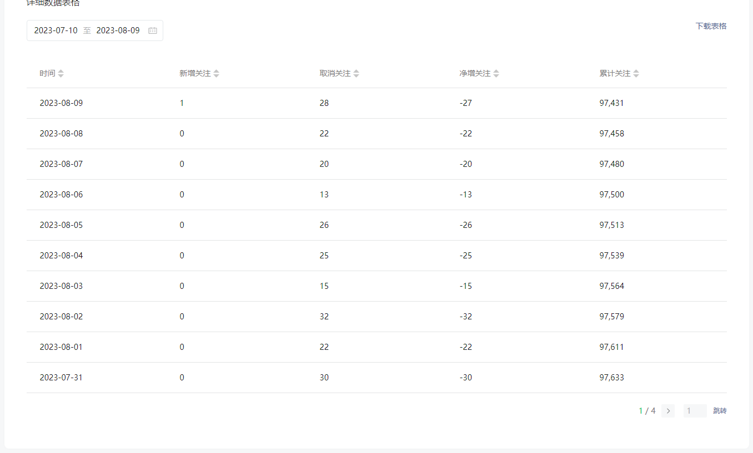Focus the page number input field
Viewport: 753px width, 453px height.
[695, 411]
